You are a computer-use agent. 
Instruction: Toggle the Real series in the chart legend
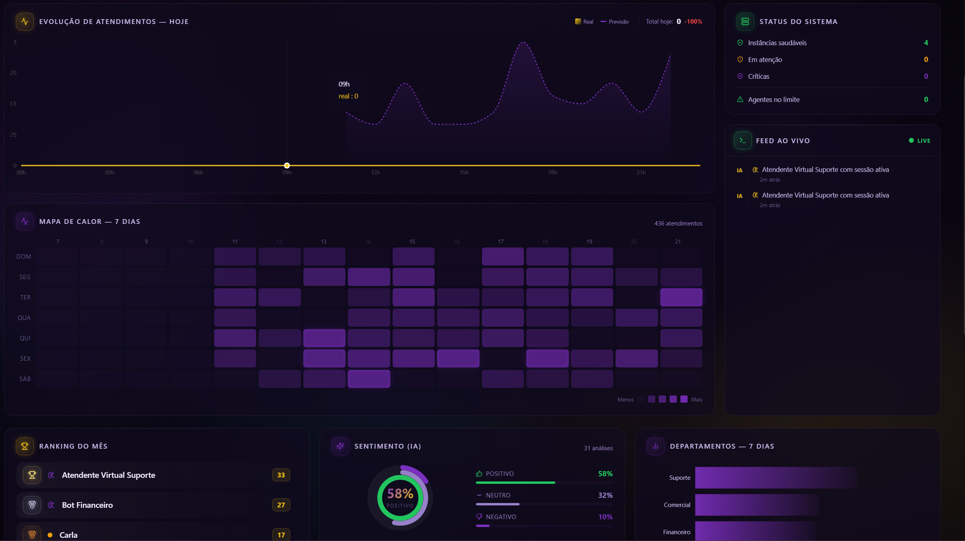tap(584, 22)
